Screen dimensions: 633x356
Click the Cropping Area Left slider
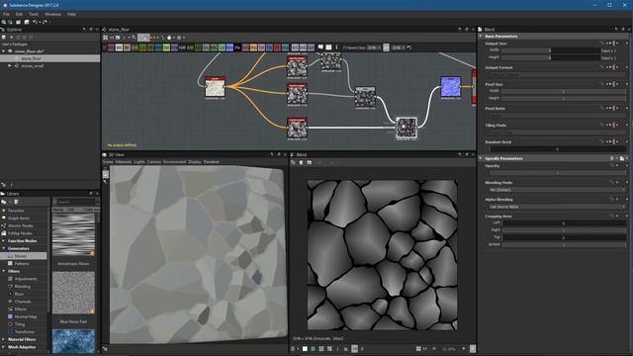click(x=564, y=222)
